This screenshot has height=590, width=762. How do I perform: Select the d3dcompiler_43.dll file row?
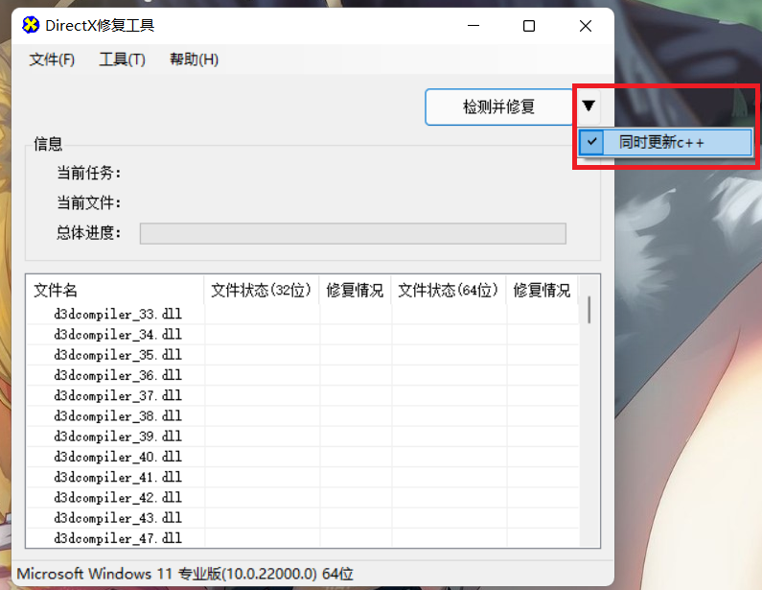(x=118, y=518)
